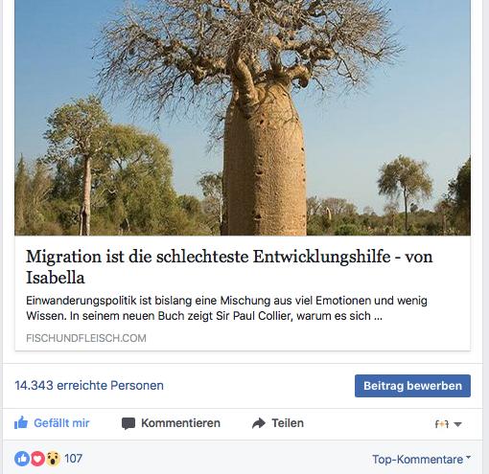Click the Kommentieren label
The image size is (489, 474).
pyautogui.click(x=180, y=423)
